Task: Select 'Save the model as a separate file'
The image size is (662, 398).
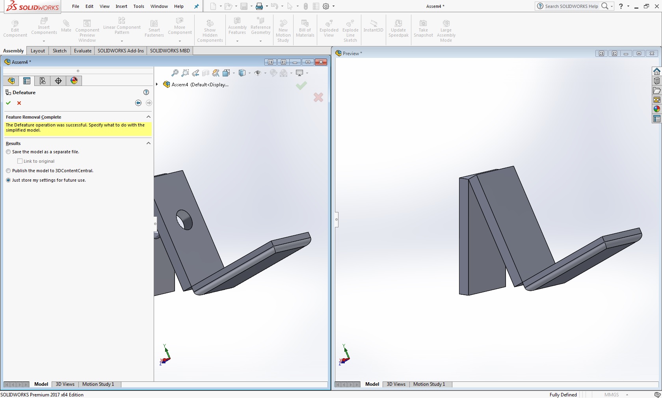Action: [x=8, y=152]
